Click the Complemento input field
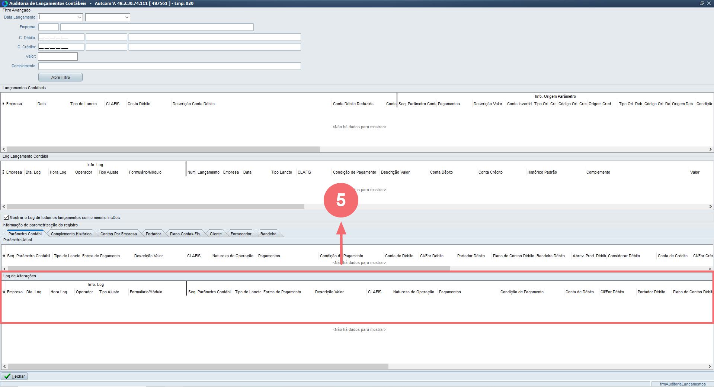Image resolution: width=714 pixels, height=387 pixels. coord(169,66)
